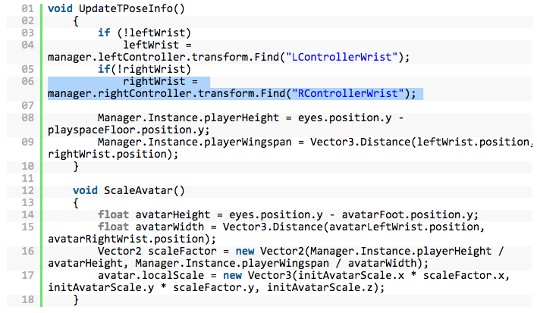The image size is (537, 313).
Task: Click the "LControllerWrist" string literal
Action: coord(342,57)
